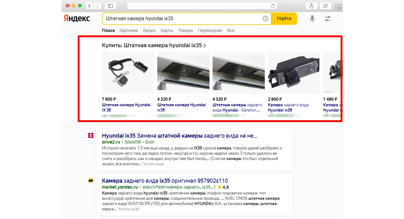Open 'Купить: Штатная камера hyundai ix35' heading
This screenshot has height=219, width=404.
(x=152, y=45)
